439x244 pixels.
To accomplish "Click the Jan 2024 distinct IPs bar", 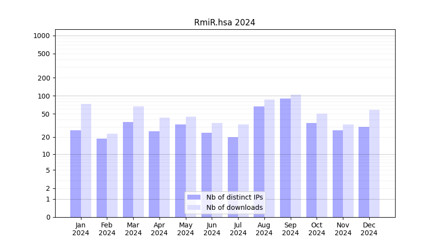I will pyautogui.click(x=76, y=173).
